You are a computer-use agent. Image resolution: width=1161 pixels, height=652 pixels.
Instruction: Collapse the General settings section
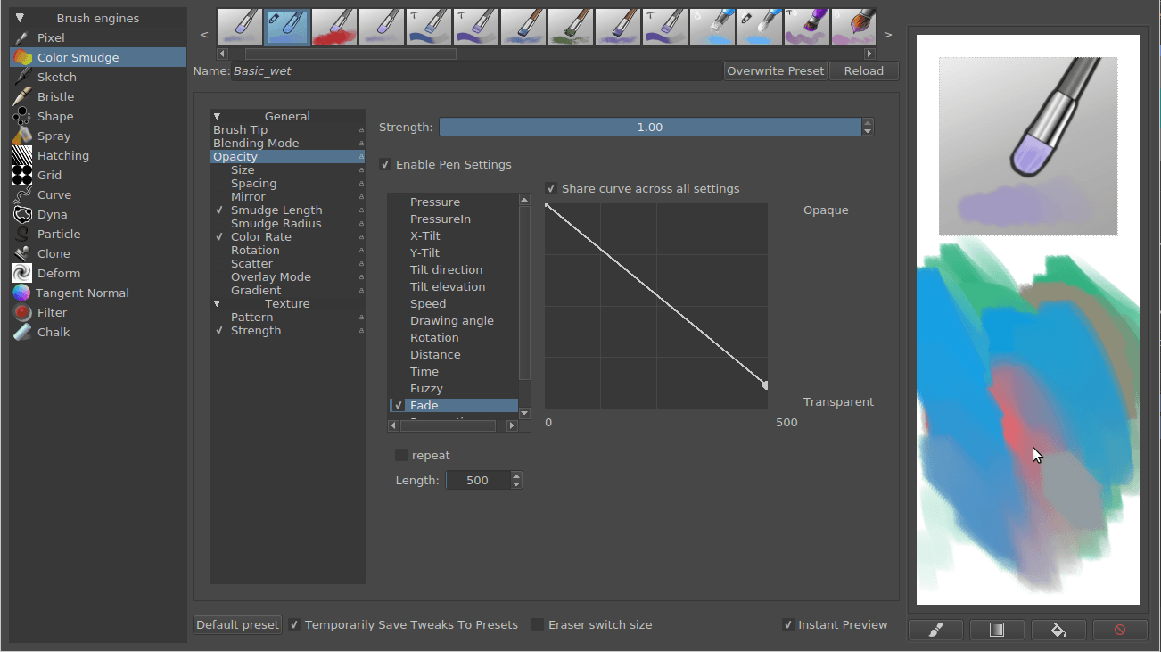(217, 116)
